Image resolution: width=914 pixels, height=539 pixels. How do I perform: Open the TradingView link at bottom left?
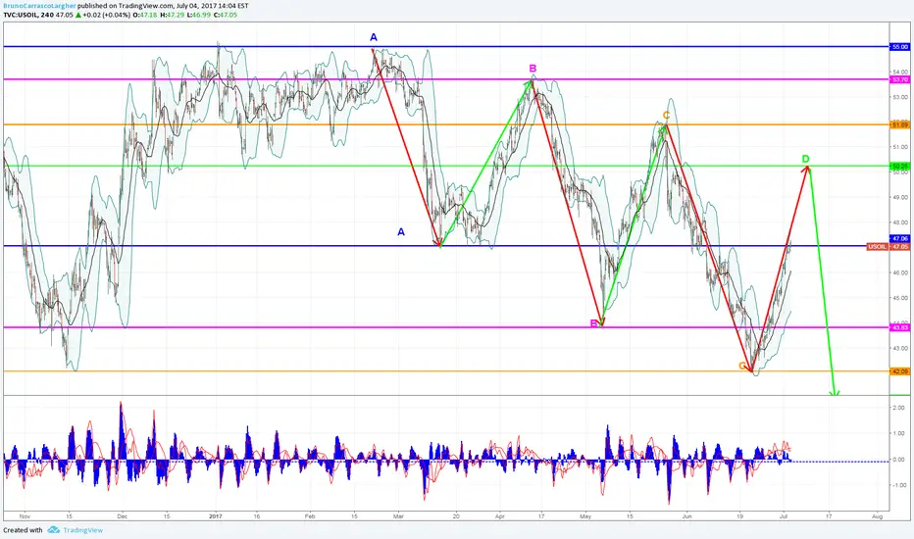point(82,530)
